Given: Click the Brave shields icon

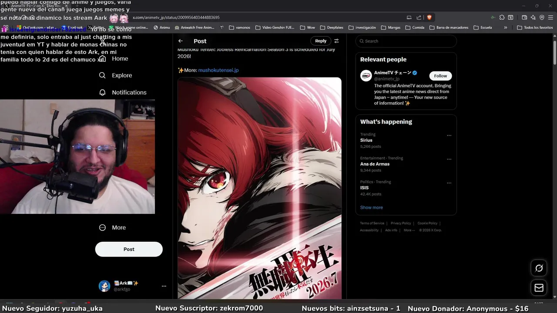Looking at the screenshot, I should coord(429,17).
